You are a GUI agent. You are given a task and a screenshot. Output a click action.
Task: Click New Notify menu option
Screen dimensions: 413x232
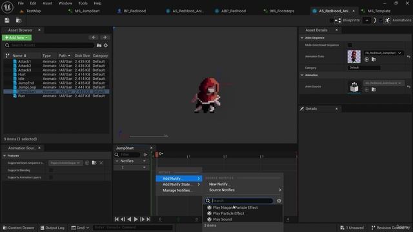[x=220, y=184]
